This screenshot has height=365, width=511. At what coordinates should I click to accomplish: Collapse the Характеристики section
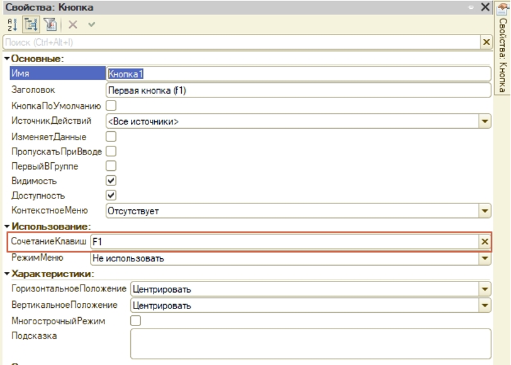tap(7, 274)
